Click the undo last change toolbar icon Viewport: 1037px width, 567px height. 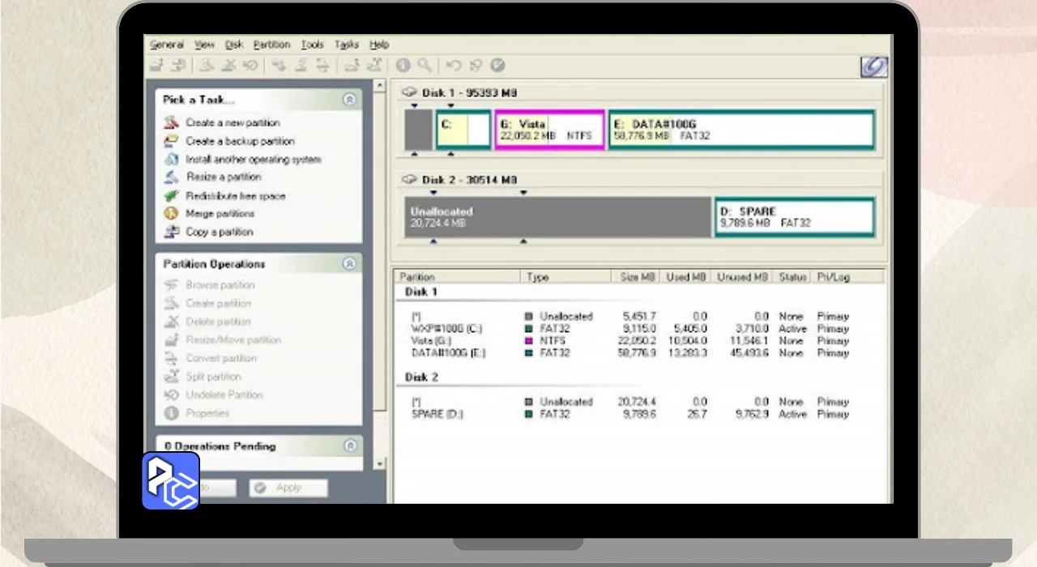[x=454, y=66]
